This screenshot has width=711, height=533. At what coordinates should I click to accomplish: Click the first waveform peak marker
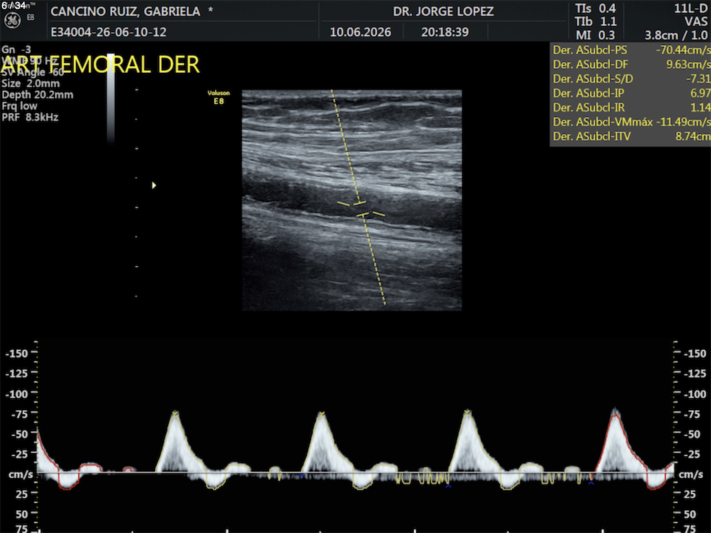(x=175, y=413)
